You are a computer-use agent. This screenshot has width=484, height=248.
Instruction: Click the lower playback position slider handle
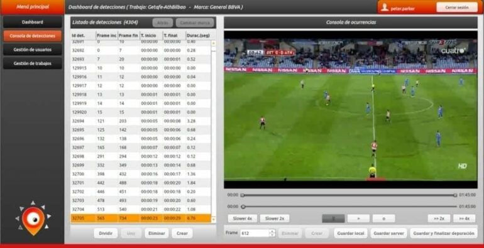(x=243, y=207)
